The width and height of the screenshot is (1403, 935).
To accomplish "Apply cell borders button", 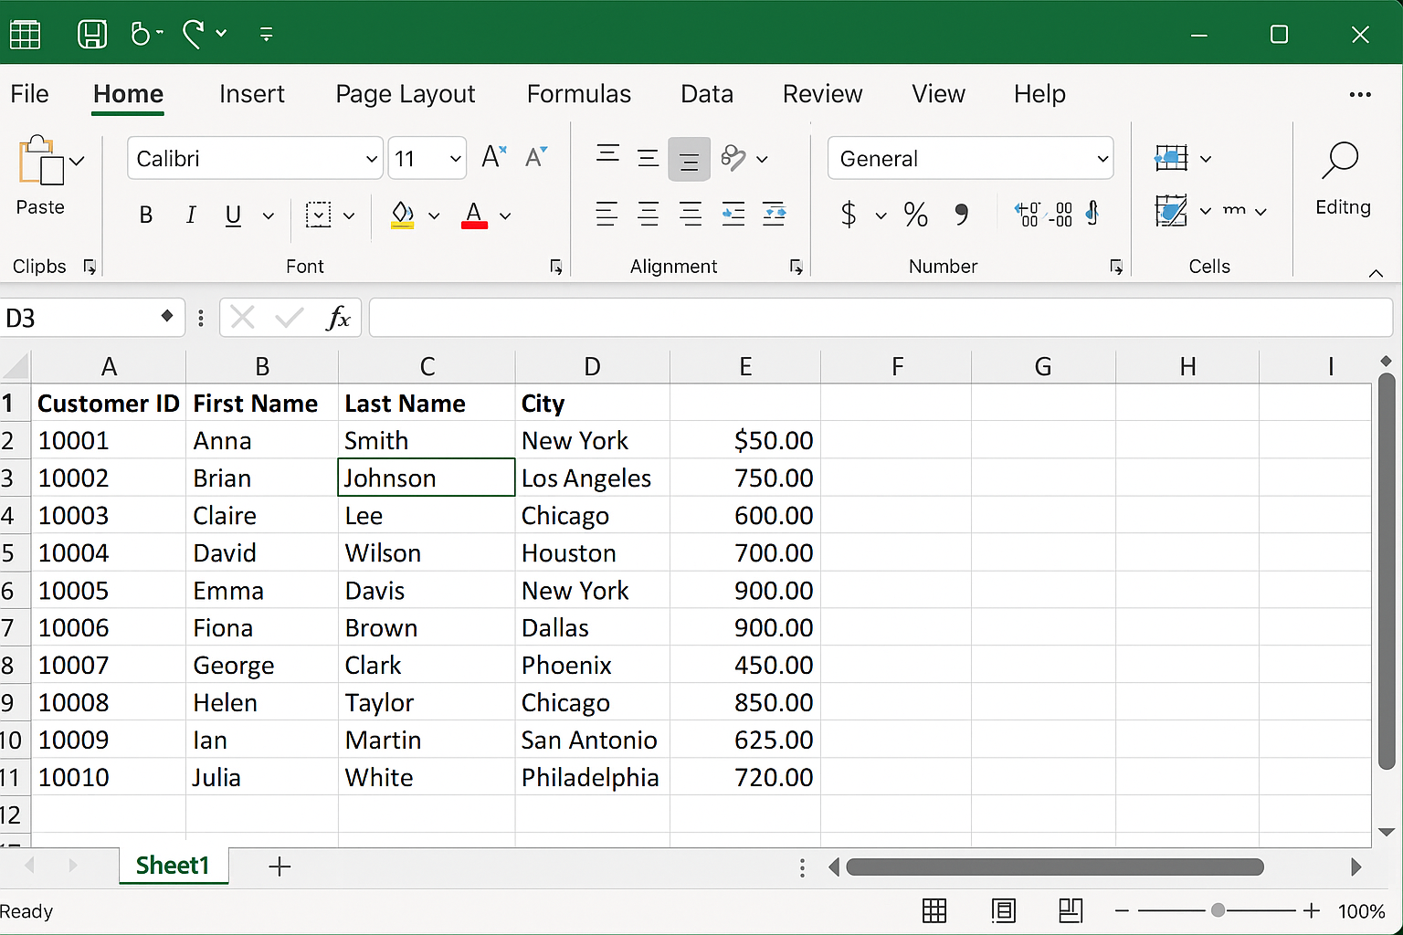I will (x=318, y=215).
